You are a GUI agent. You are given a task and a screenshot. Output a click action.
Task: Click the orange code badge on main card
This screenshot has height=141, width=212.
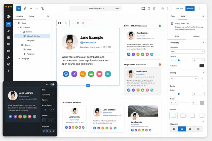point(83,74)
